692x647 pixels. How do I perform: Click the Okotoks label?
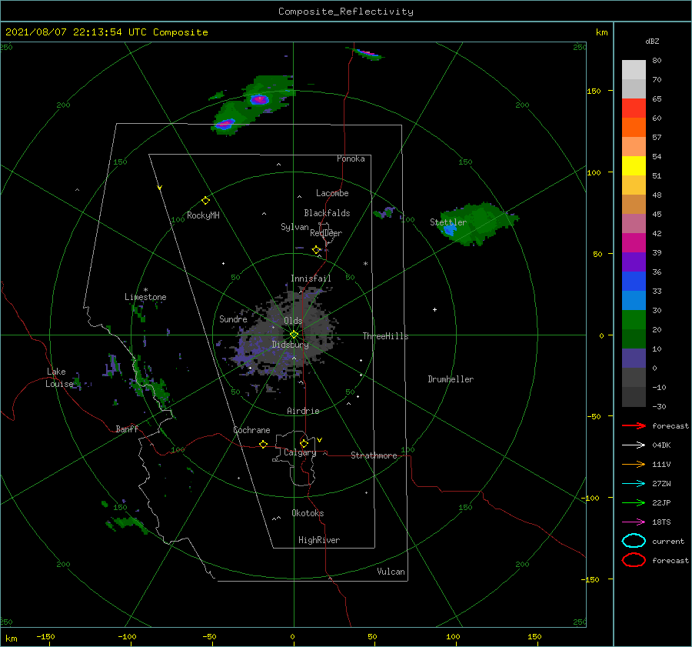point(308,513)
